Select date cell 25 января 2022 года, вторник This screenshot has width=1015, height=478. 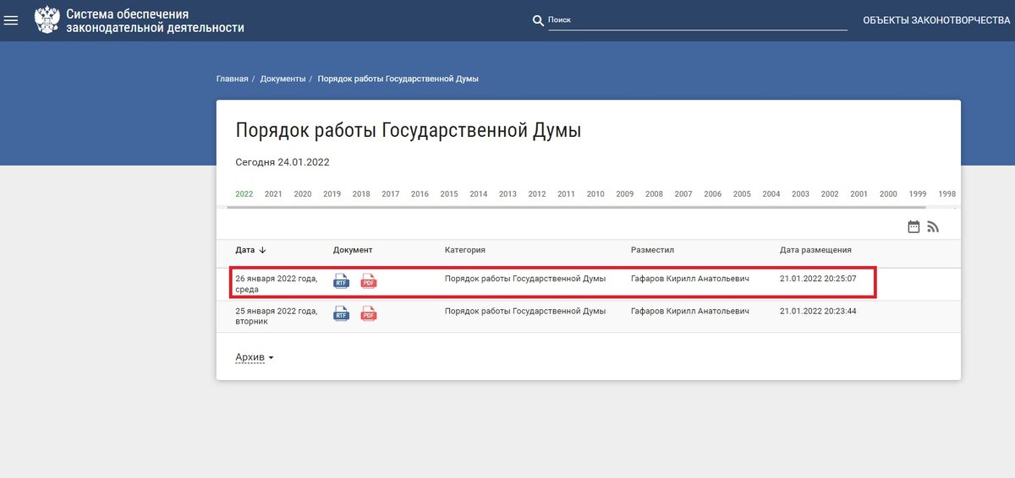click(x=277, y=316)
